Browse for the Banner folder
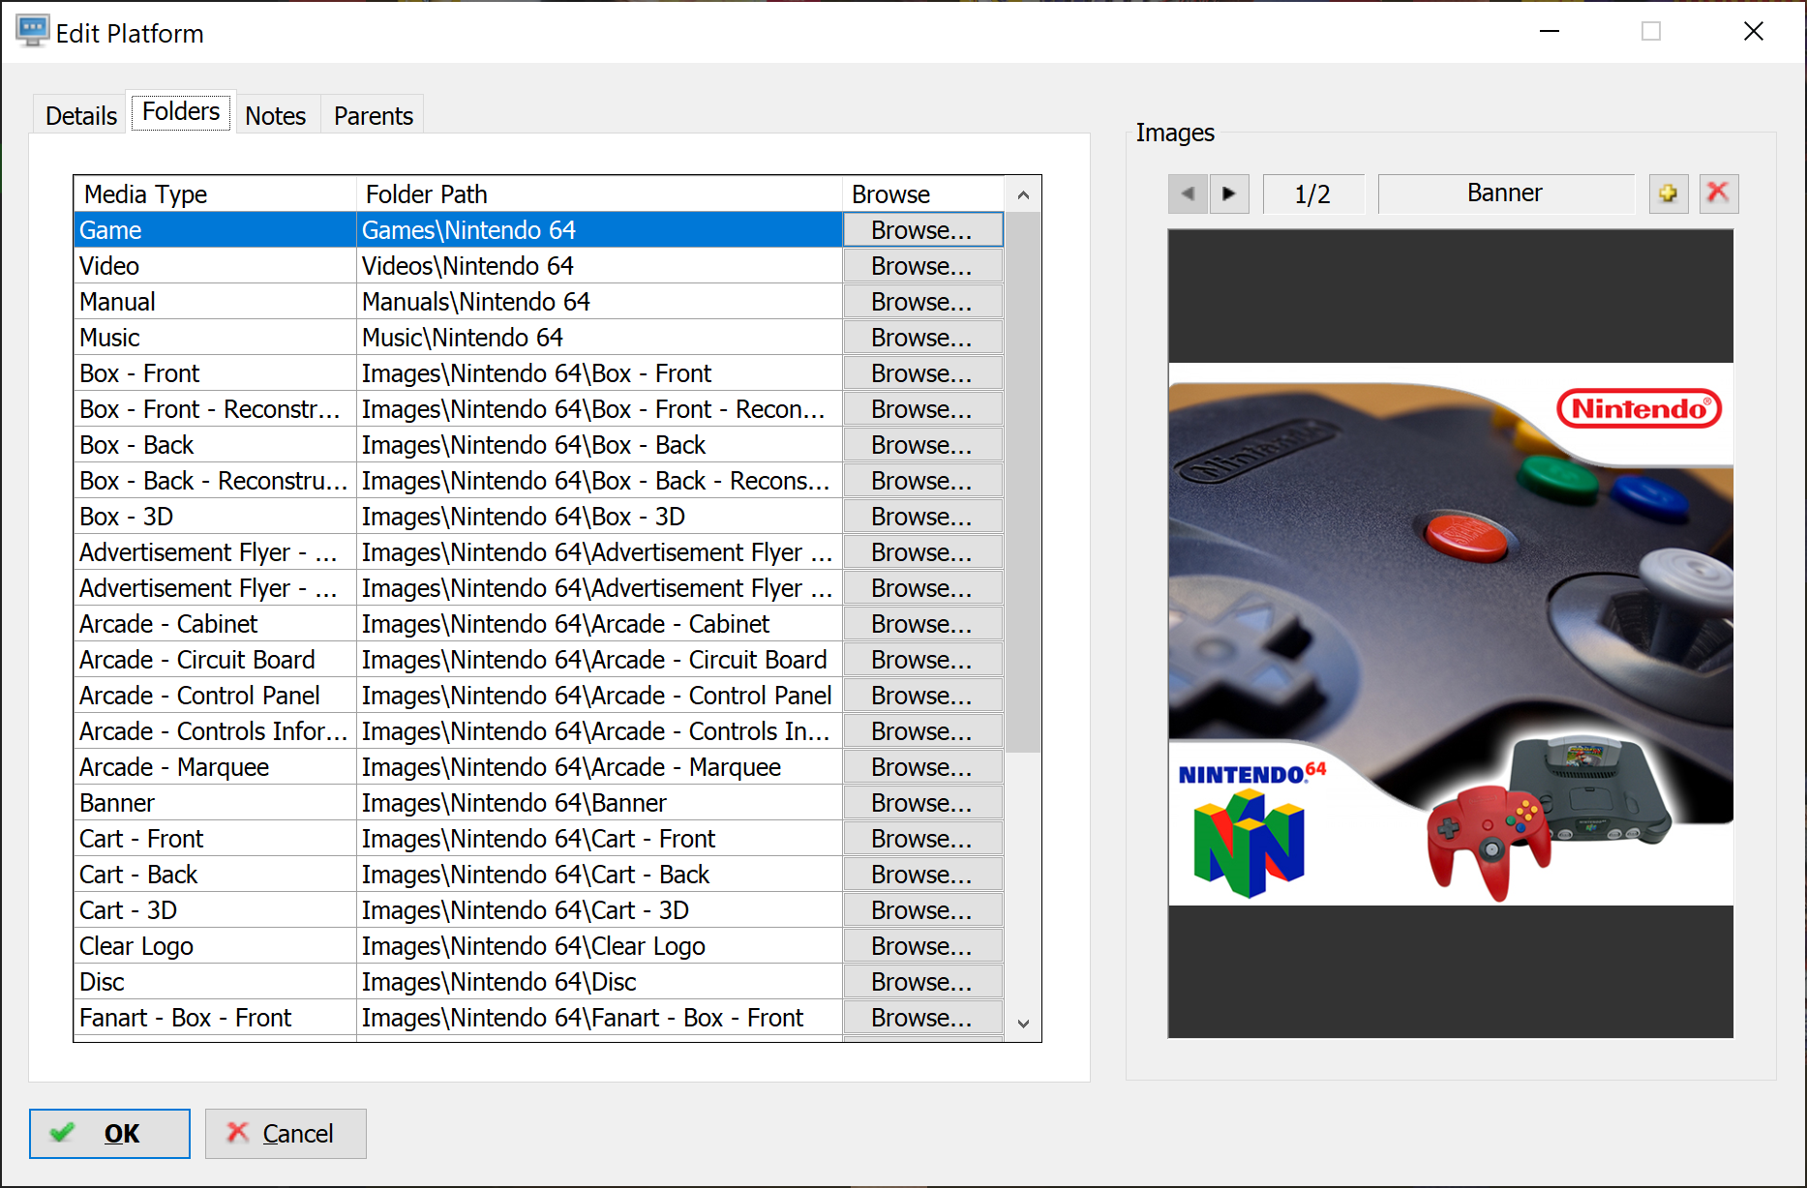Viewport: 1807px width, 1188px height. coord(922,803)
